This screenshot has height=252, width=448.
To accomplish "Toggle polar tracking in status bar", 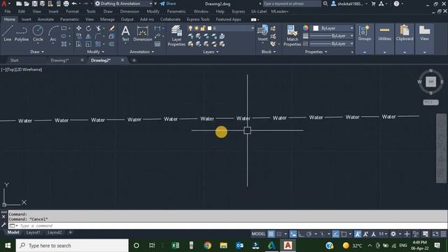I will [x=309, y=234].
